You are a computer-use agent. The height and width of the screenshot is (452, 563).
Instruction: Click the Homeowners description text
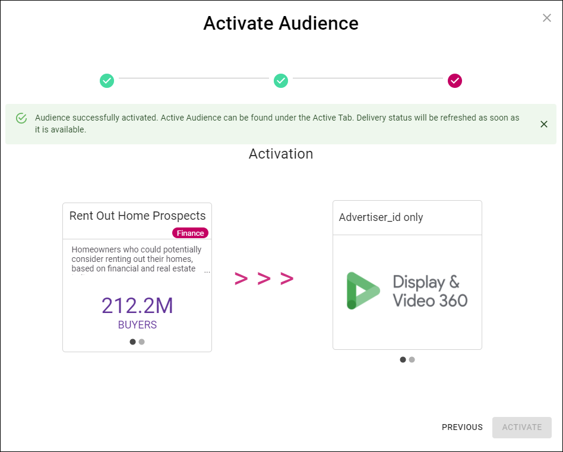(x=137, y=259)
